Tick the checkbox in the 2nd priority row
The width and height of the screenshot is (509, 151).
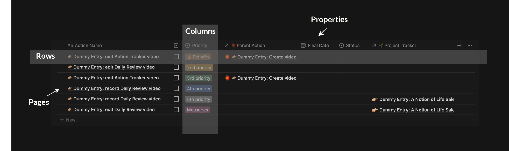pos(176,67)
